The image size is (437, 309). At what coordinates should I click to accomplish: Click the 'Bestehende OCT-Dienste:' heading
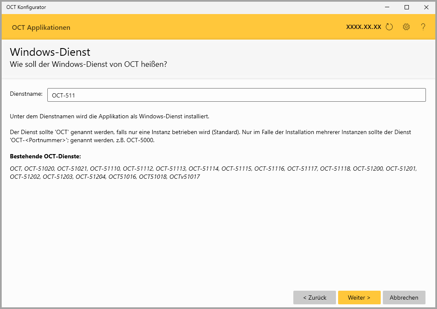coord(45,156)
